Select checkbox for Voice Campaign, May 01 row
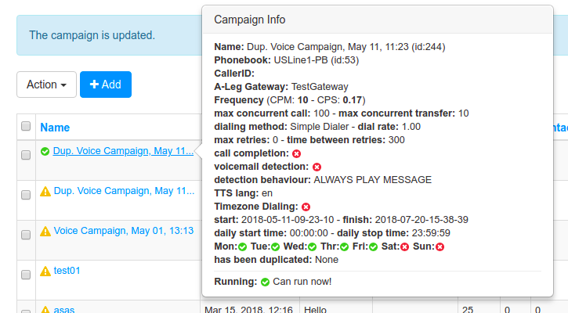The width and height of the screenshot is (568, 313). pyautogui.click(x=26, y=235)
